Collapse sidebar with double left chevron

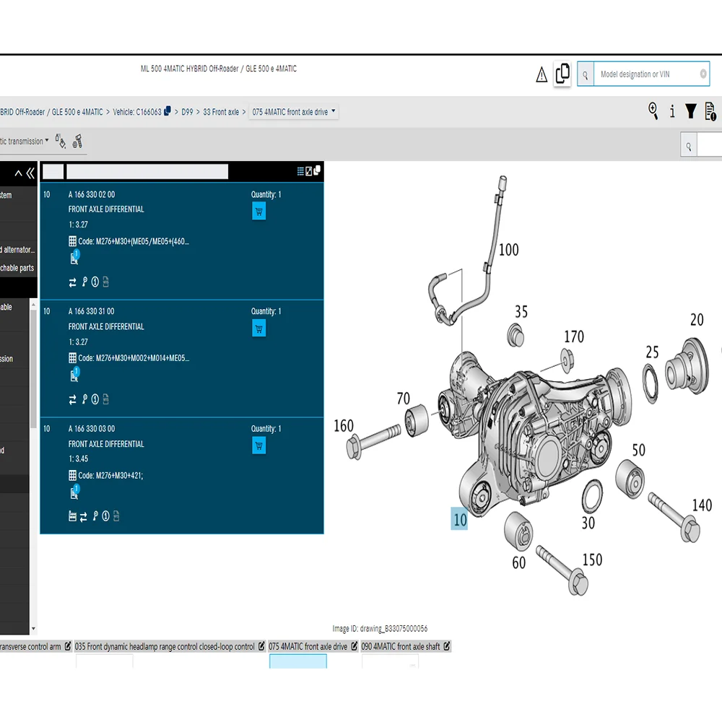[x=30, y=173]
